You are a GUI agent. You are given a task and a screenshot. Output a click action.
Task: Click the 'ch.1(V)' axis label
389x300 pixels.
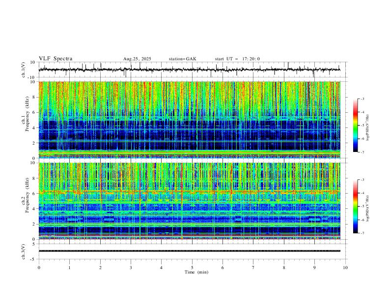point(24,70)
